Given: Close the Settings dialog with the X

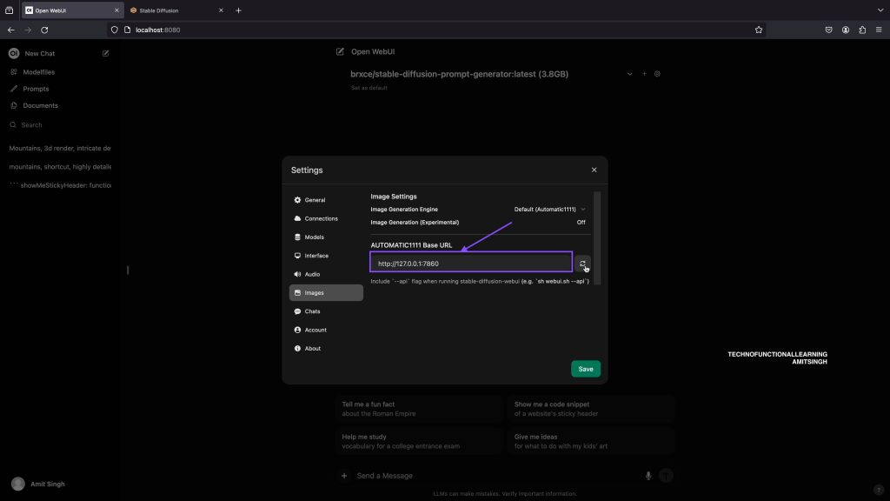Looking at the screenshot, I should pos(594,170).
